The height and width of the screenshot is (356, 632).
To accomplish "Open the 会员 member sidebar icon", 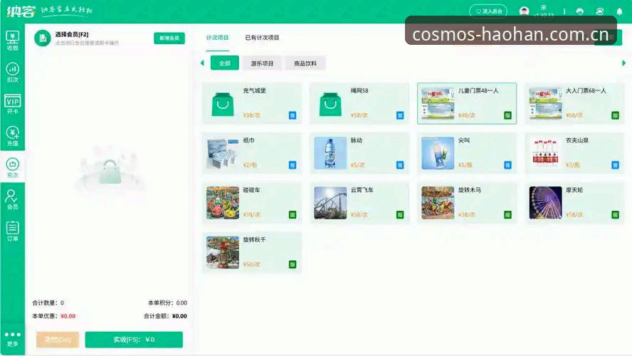I will click(x=13, y=199).
